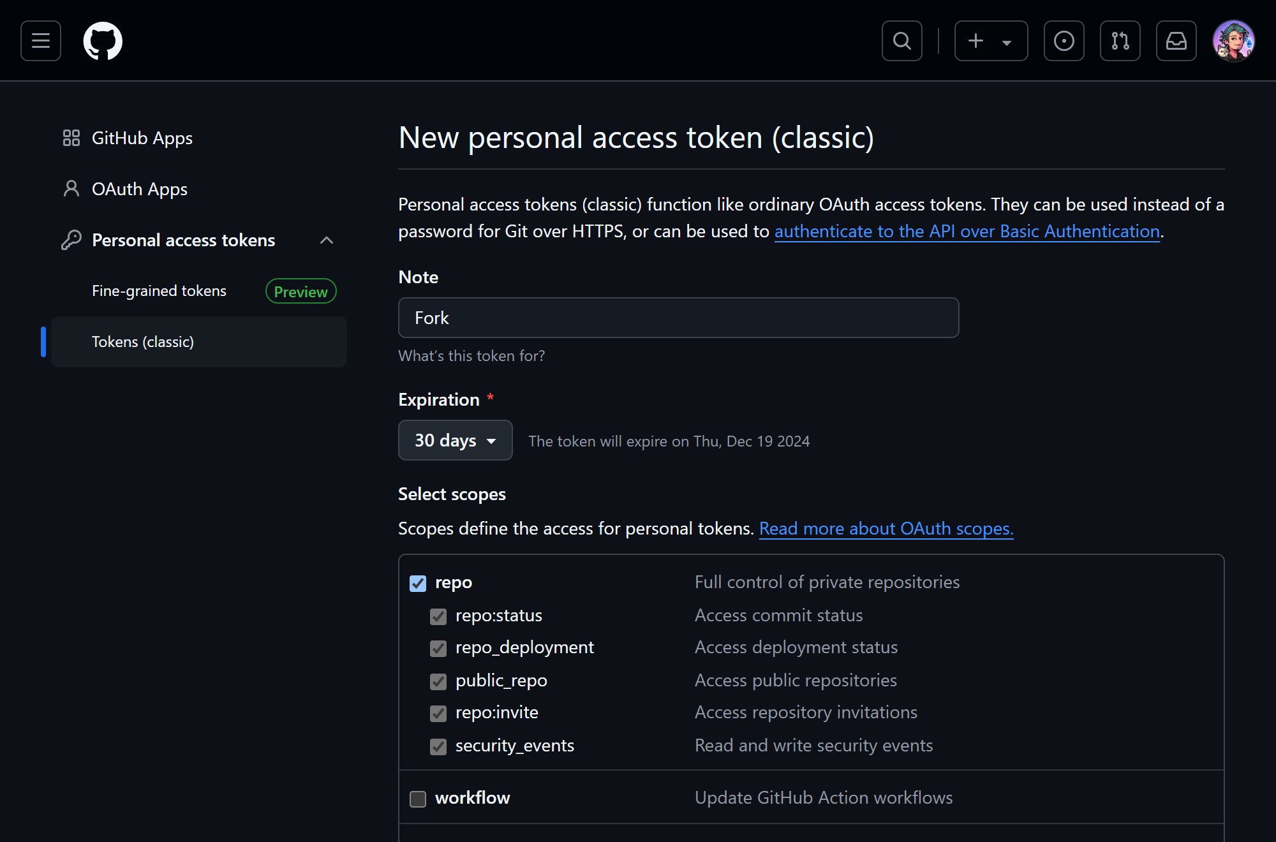The height and width of the screenshot is (842, 1276).
Task: Click the Note field label
Action: 418,277
